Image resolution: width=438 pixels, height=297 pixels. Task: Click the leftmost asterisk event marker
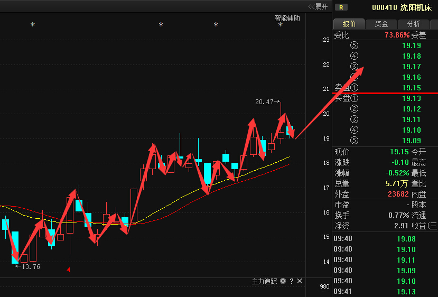(33, 25)
